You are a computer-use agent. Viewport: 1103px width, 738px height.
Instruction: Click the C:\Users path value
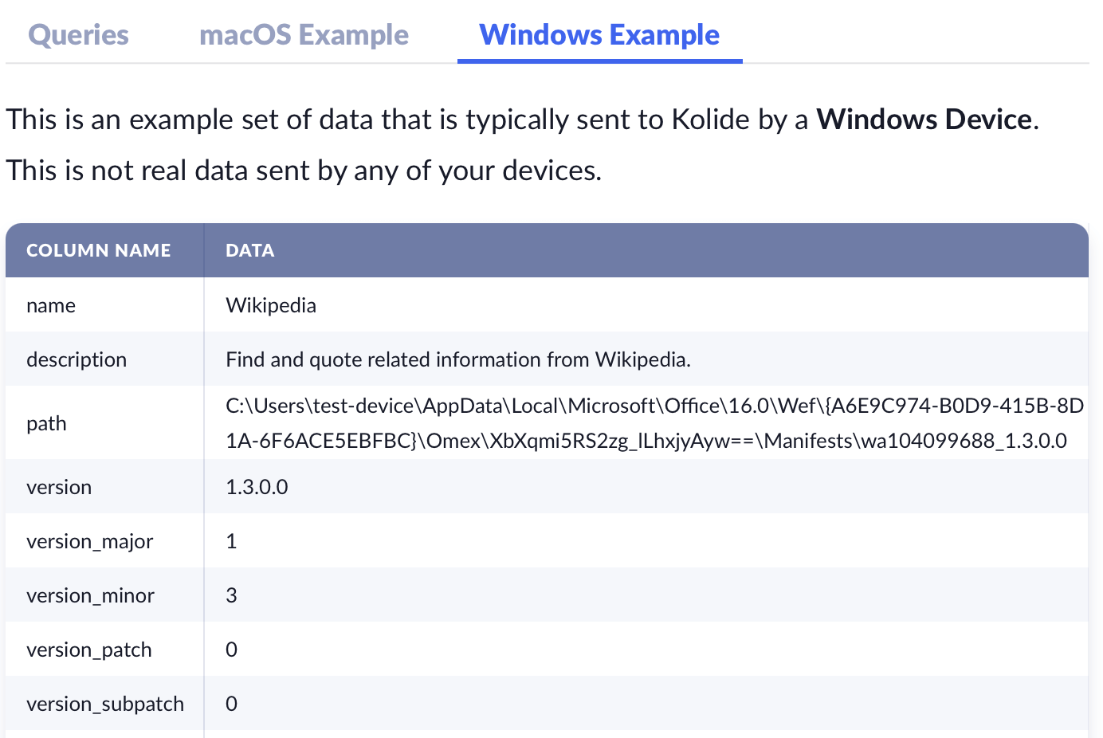click(654, 422)
